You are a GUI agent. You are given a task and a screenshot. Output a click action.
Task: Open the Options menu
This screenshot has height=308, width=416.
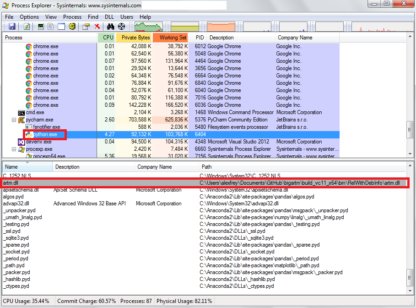tap(29, 17)
